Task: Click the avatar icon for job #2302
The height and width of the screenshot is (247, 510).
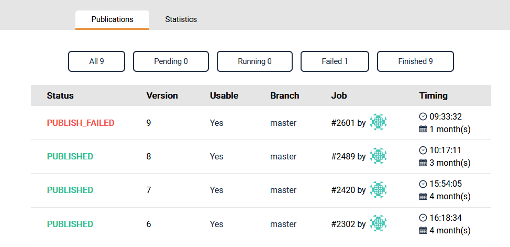Action: click(378, 223)
